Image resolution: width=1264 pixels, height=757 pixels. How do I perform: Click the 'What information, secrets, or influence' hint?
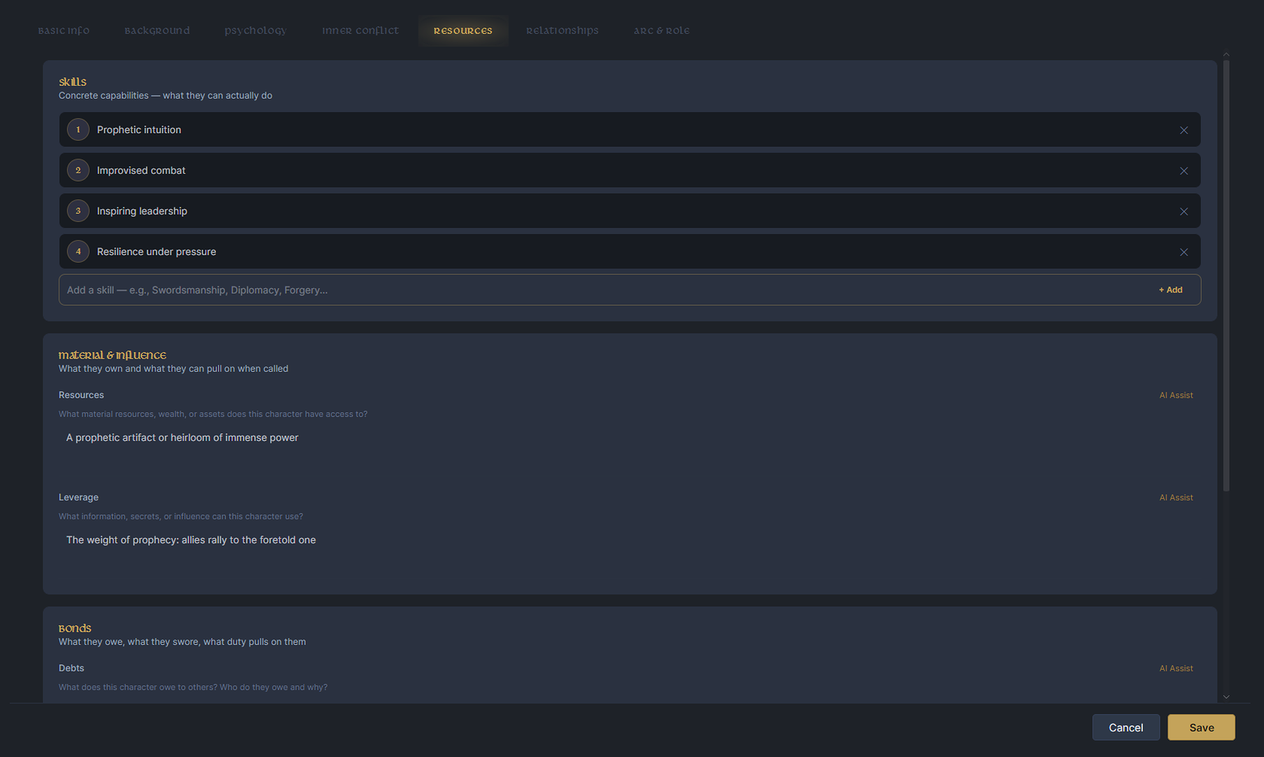click(x=181, y=516)
